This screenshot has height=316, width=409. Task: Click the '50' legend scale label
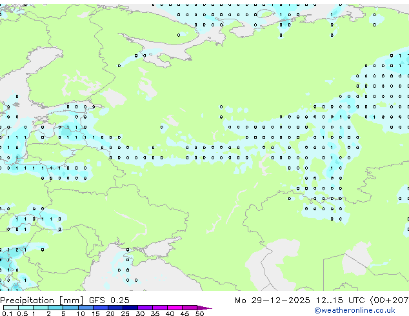point(199,313)
